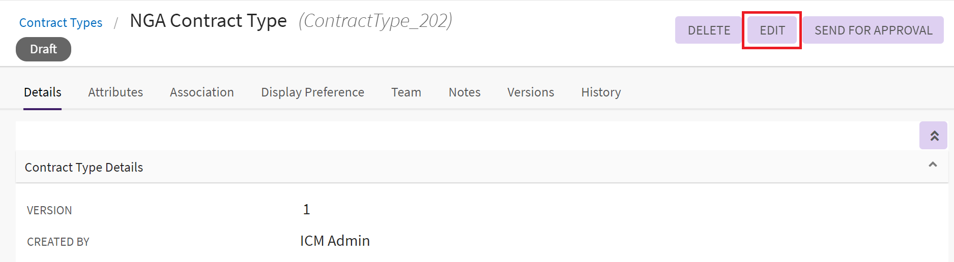Viewport: 954px width, 262px height.
Task: Show the History tab
Action: point(601,92)
